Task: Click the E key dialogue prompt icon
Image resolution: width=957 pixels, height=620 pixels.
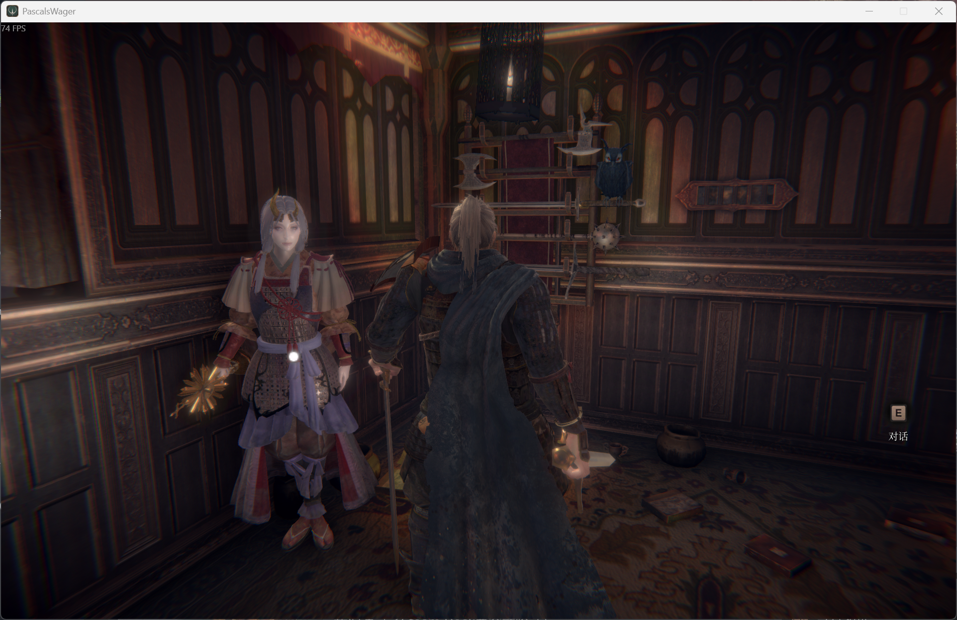Action: click(x=898, y=413)
